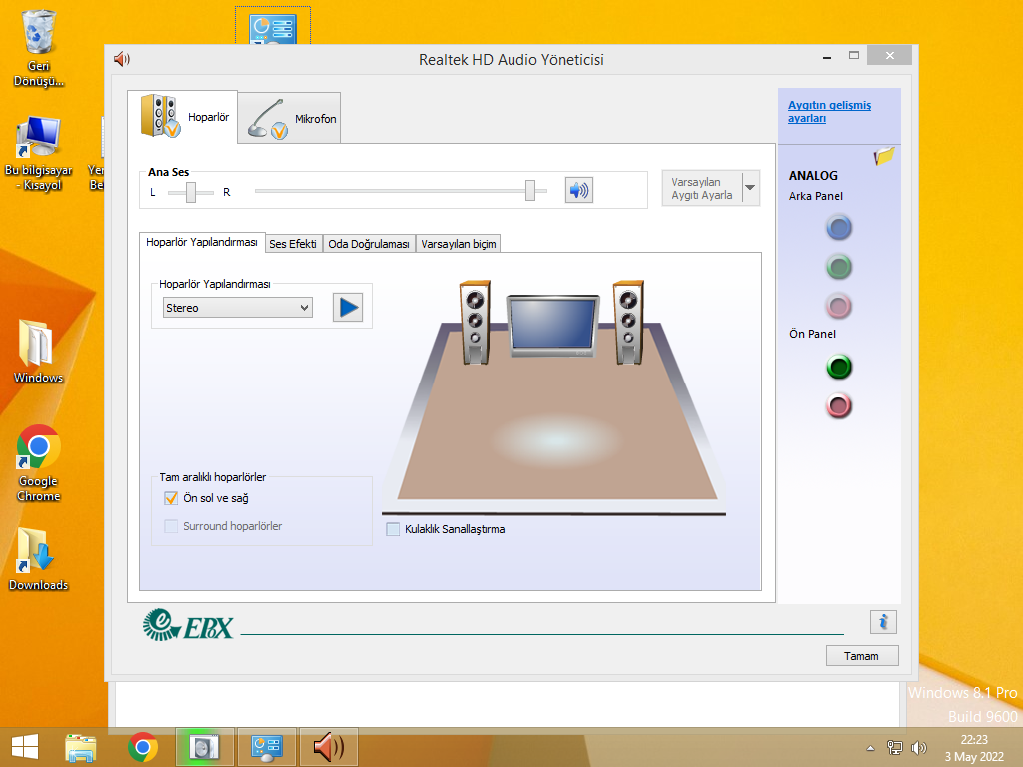Open volume icon in system tray
The width and height of the screenshot is (1023, 767).
click(x=919, y=748)
